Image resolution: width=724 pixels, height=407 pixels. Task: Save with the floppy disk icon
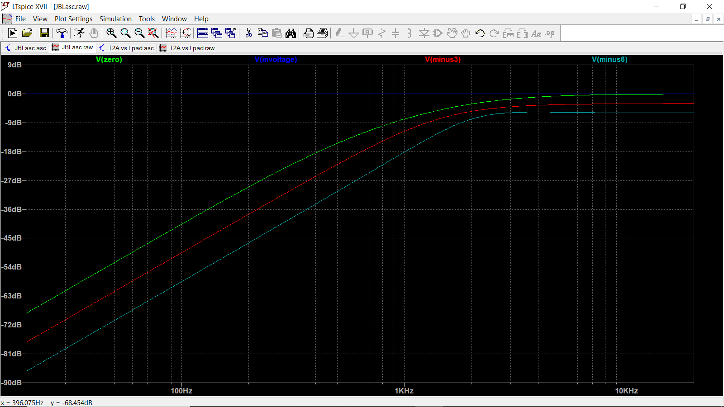[x=44, y=33]
